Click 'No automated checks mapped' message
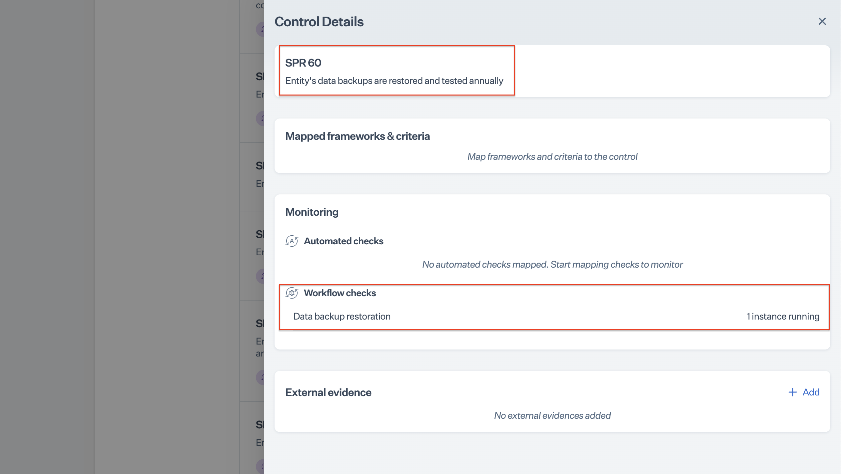The height and width of the screenshot is (474, 841). tap(552, 264)
